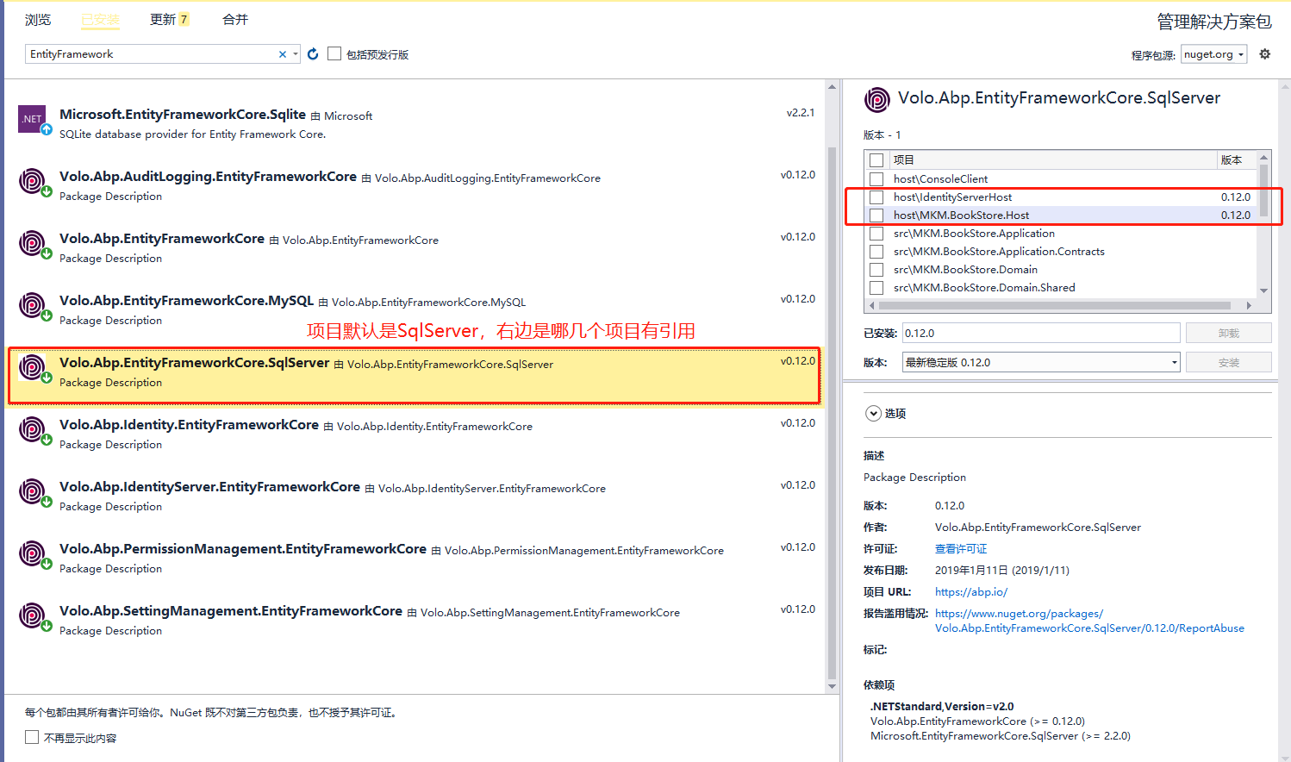The height and width of the screenshot is (762, 1291).
Task: Select Volo.Abp.PermissionManagement.EntityFrameworkCore package name
Action: tap(243, 549)
